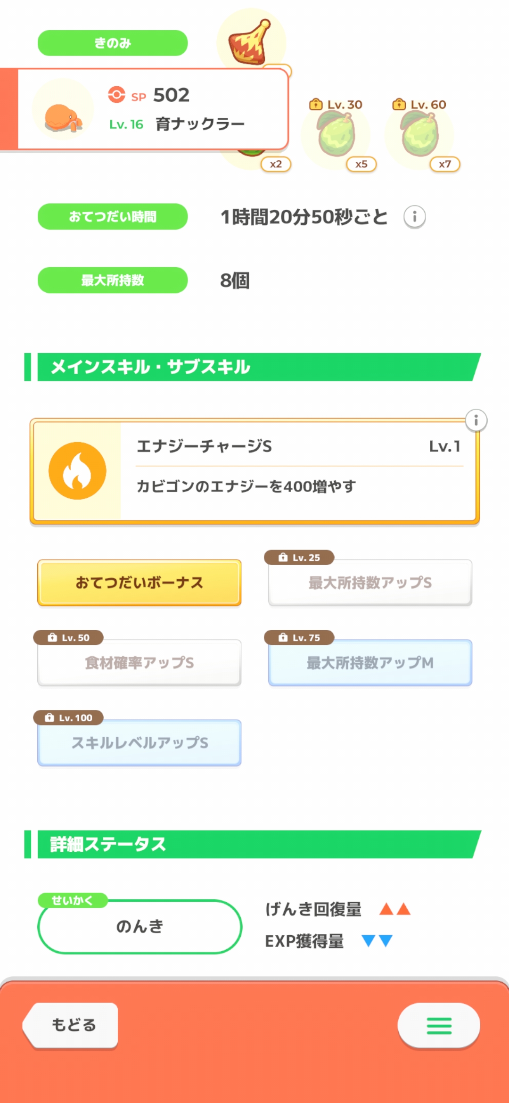Select the おてつだいボーナス sub skill
509x1103 pixels.
tap(140, 583)
